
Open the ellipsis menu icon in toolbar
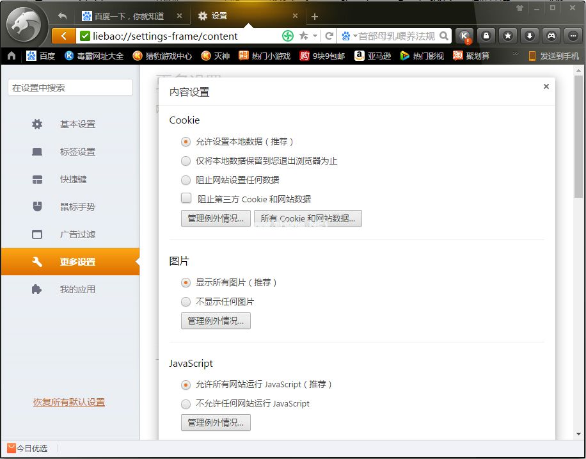point(571,35)
